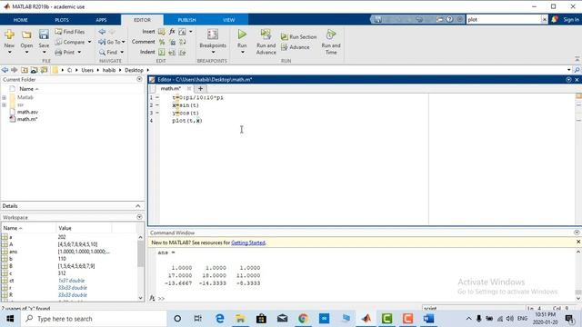Open Workspace panel actions menu
Screen dimensions: 582x327
pos(139,217)
